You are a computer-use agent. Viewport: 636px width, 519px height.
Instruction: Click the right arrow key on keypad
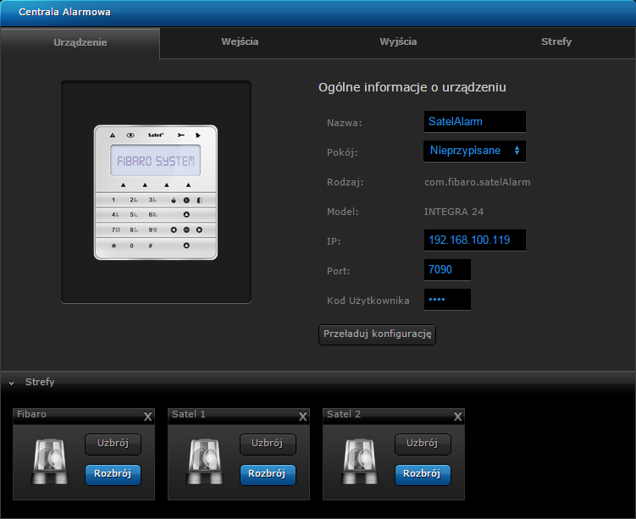tap(199, 230)
